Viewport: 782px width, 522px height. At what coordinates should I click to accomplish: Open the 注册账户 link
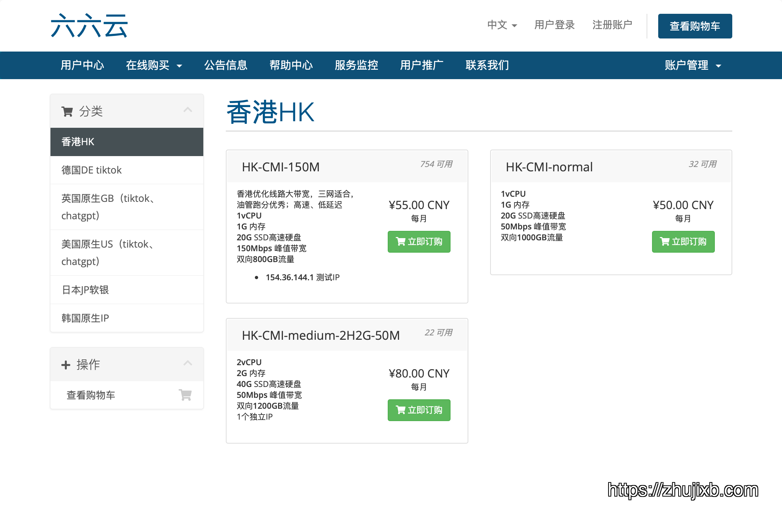point(612,25)
